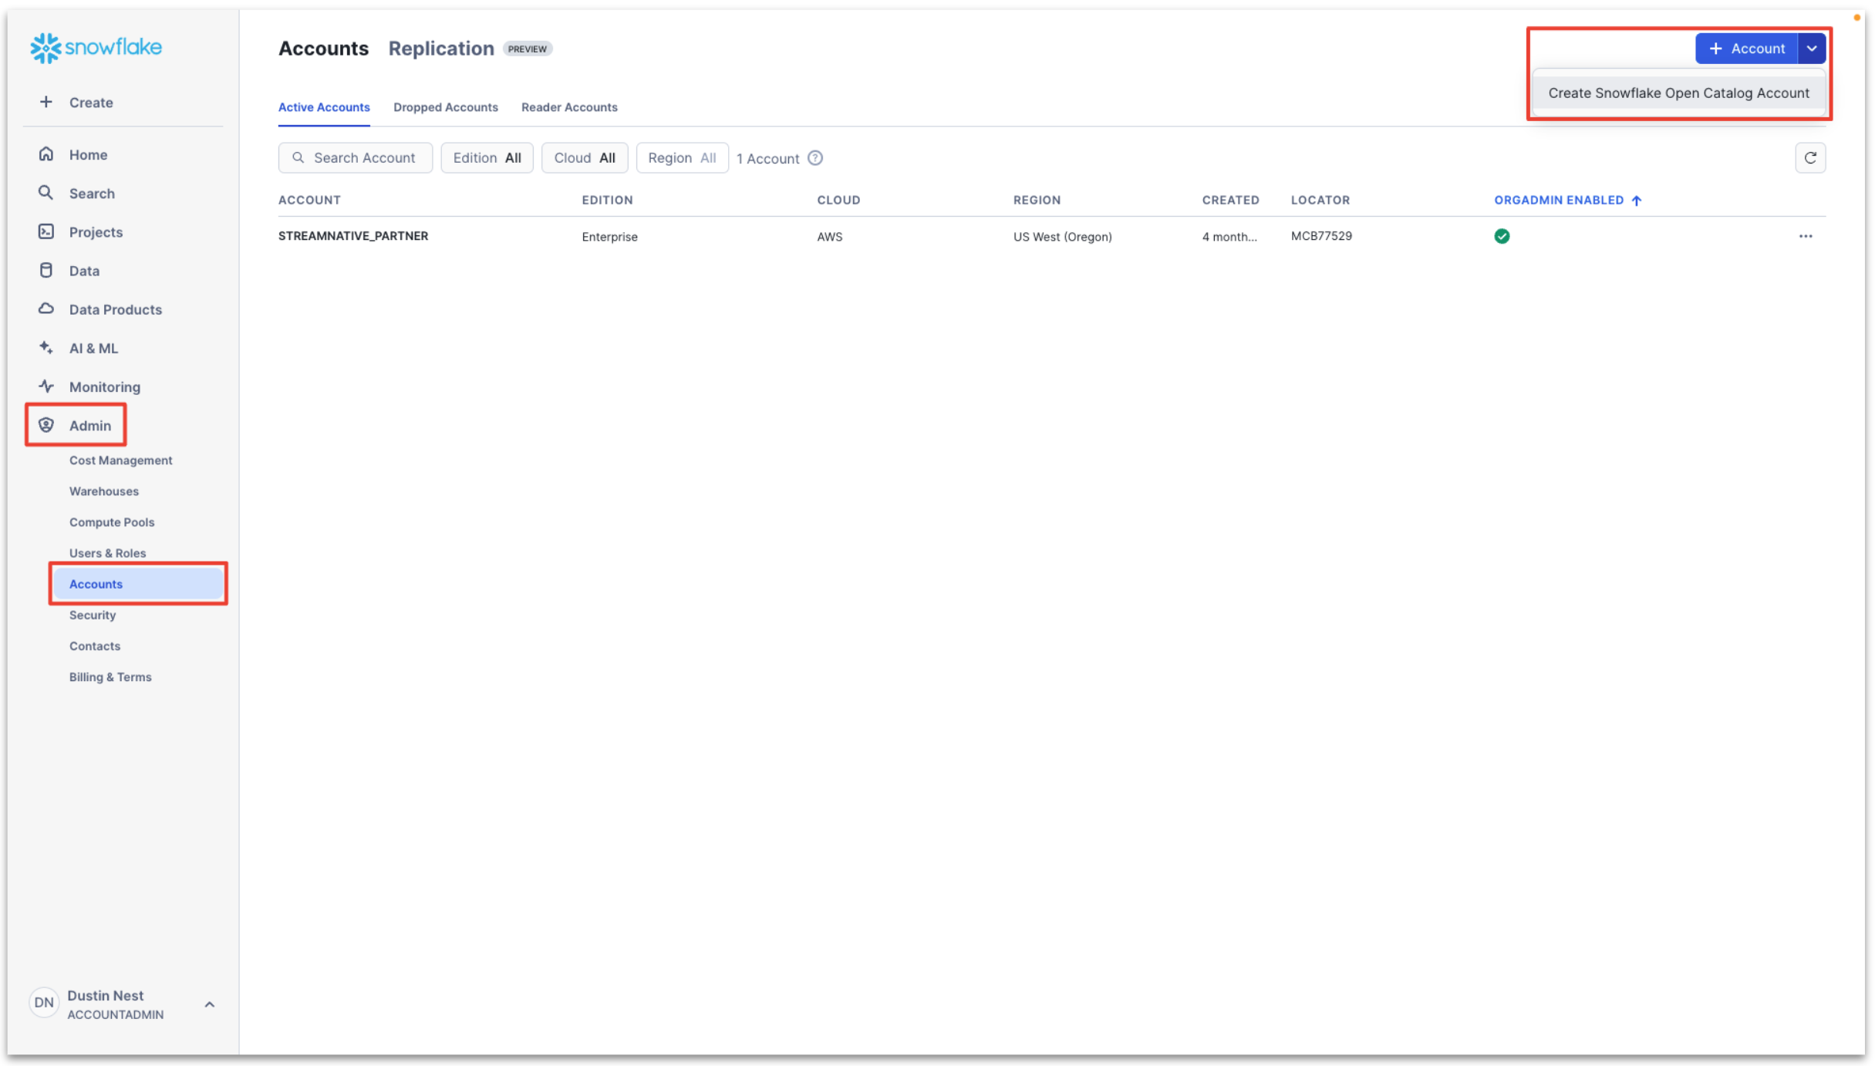Open Home from the sidebar

coord(87,154)
